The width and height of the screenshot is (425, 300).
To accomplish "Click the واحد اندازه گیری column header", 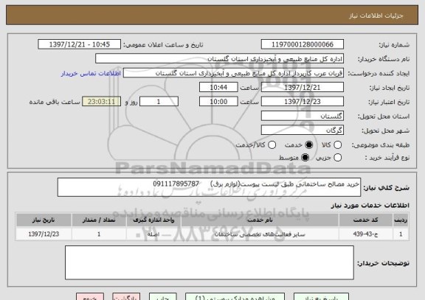I will (x=153, y=220).
